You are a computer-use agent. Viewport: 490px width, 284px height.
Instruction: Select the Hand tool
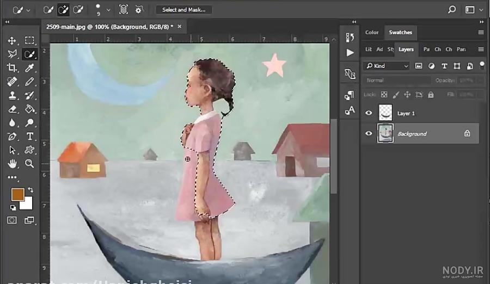pos(12,163)
